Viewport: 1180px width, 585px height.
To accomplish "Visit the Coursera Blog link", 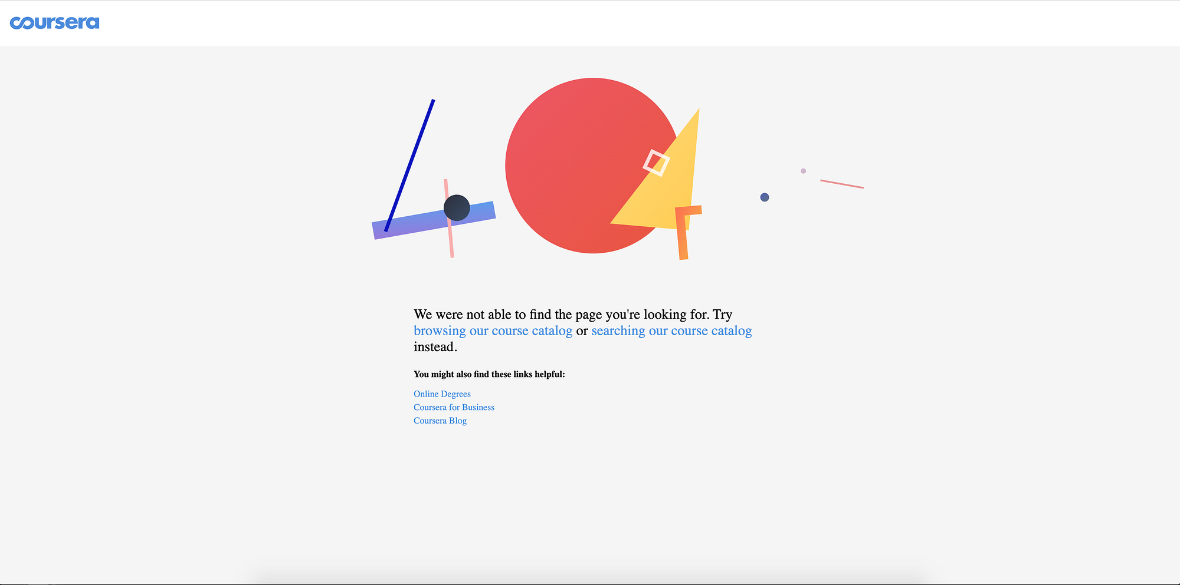I will click(440, 421).
